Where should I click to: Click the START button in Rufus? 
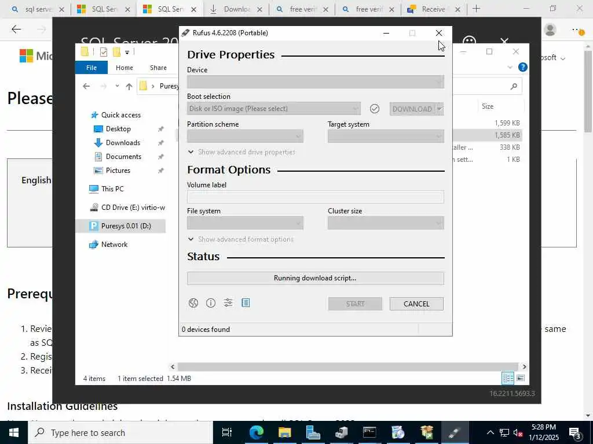tap(355, 304)
